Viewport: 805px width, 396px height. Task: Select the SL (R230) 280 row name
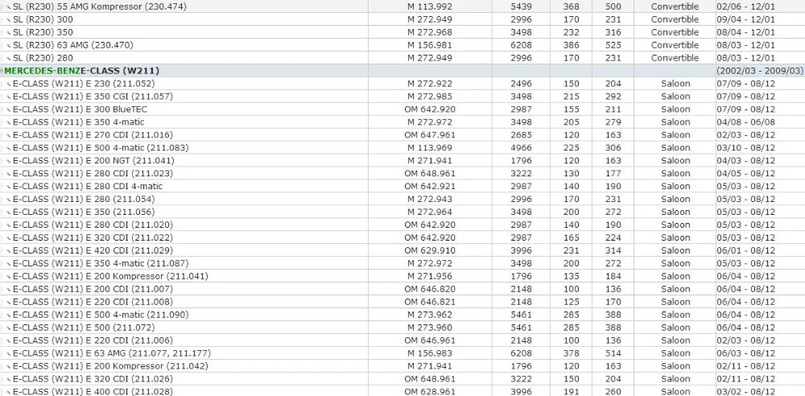43,58
